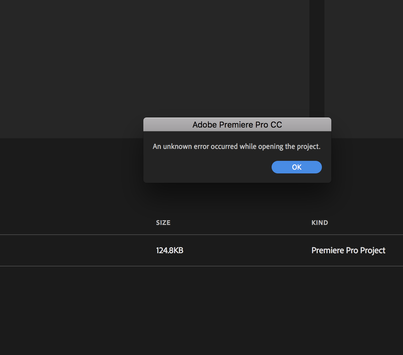Select the Adobe Premiere Pro CC title bar

coord(237,124)
